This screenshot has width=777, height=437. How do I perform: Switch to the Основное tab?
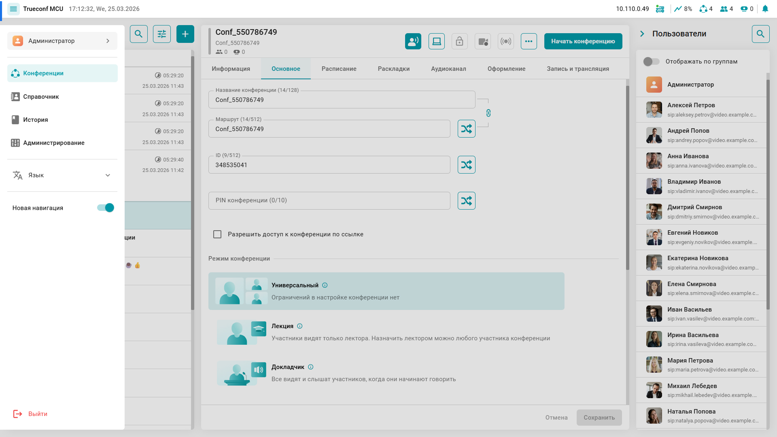tap(286, 69)
